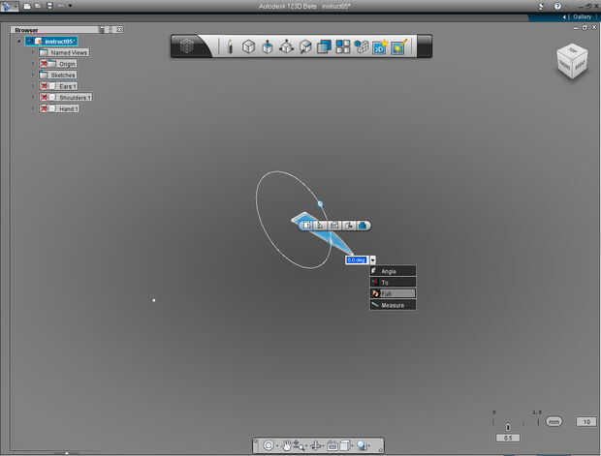Choose Full from the revolve menu

coord(393,293)
